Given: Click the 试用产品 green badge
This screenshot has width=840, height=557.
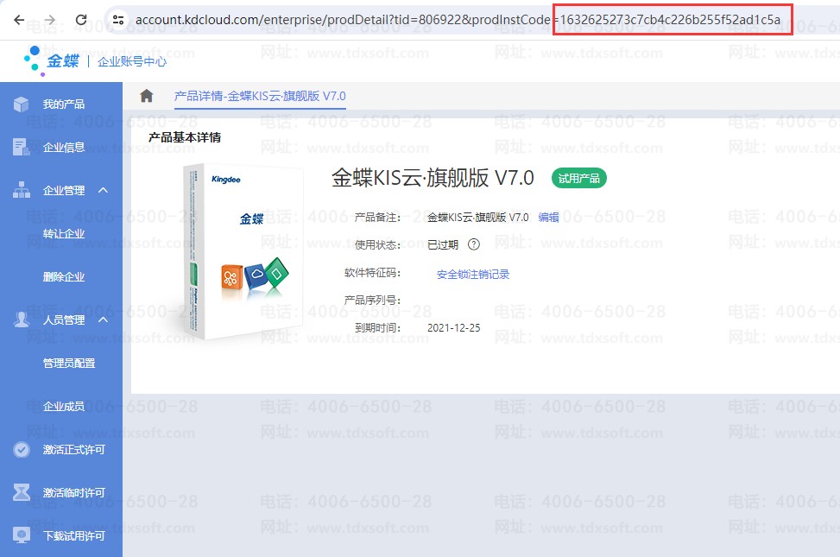Looking at the screenshot, I should pos(579,179).
